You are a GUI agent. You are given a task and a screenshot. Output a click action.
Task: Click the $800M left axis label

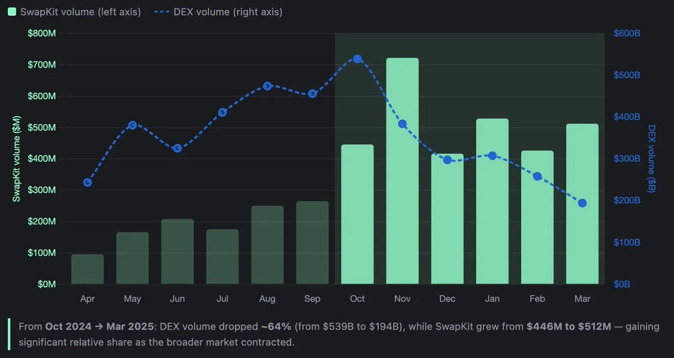pos(42,34)
